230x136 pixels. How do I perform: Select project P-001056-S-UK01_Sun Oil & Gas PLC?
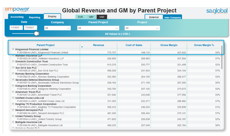38,70
